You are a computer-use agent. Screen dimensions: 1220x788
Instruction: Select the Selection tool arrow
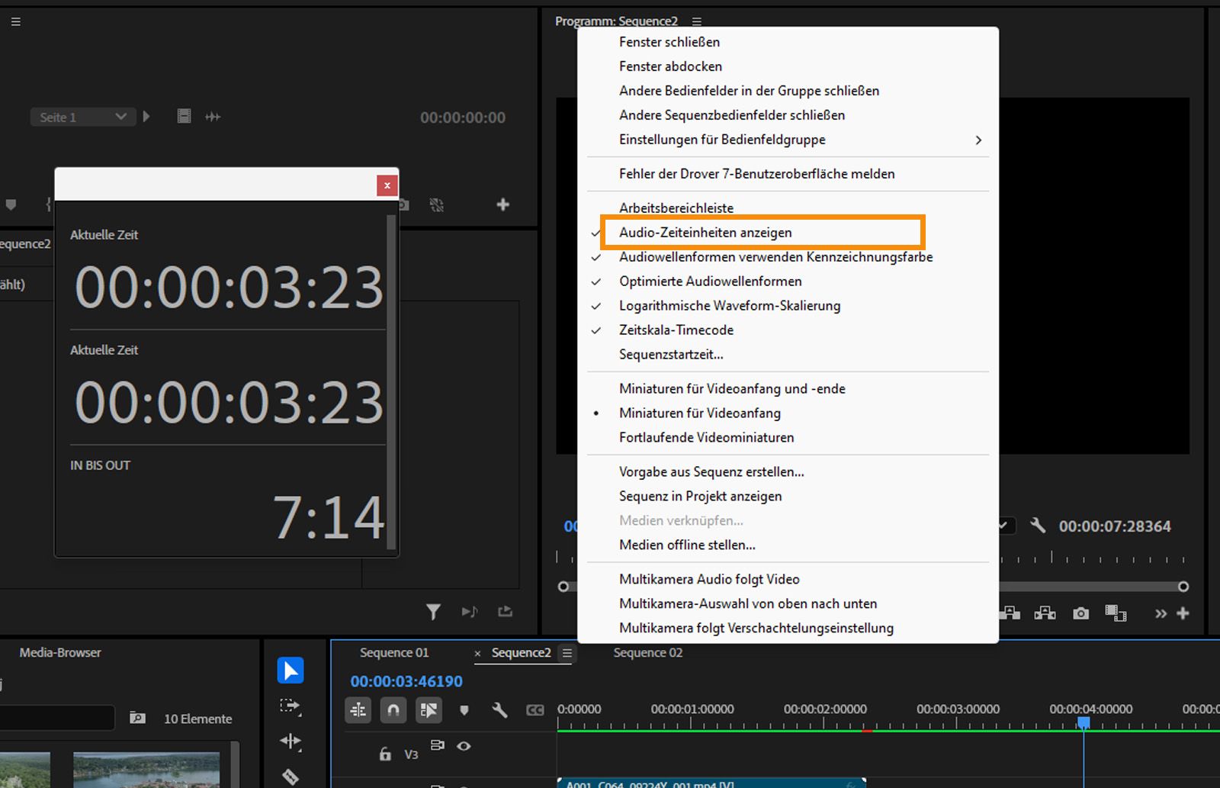point(290,671)
